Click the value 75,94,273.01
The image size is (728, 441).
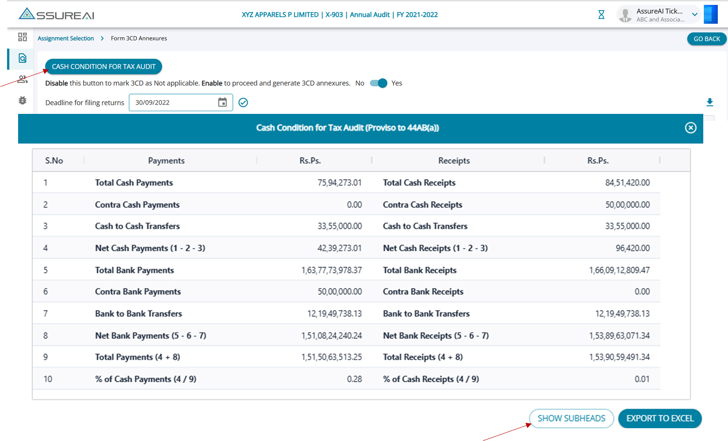click(339, 183)
